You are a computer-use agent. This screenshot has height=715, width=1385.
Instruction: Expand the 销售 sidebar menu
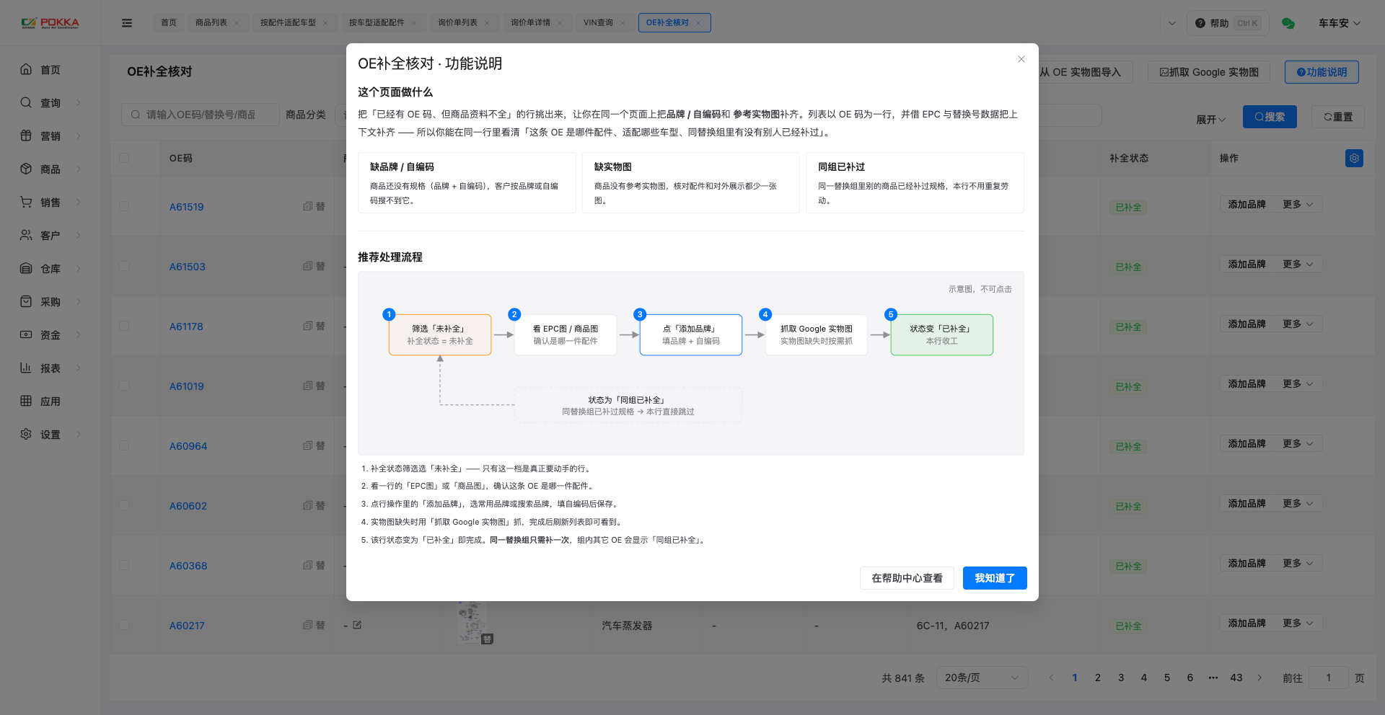coord(50,203)
